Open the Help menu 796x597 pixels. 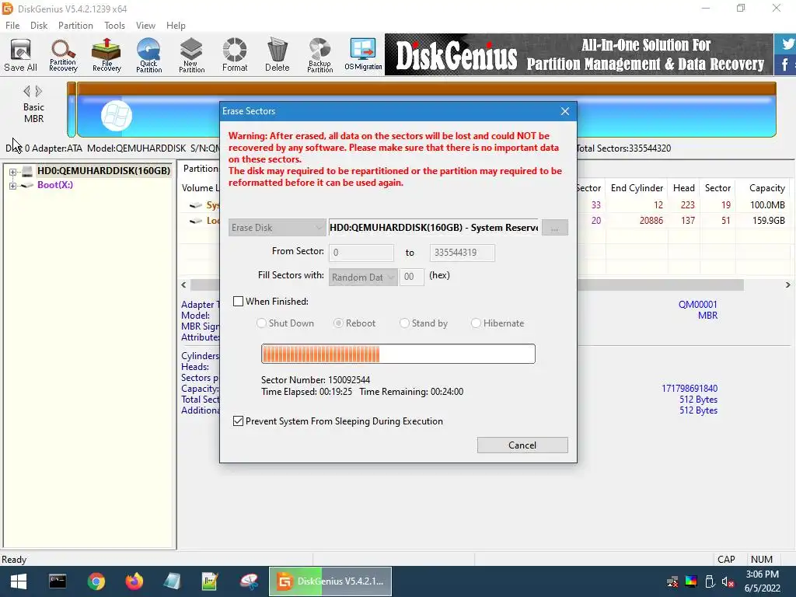tap(176, 26)
